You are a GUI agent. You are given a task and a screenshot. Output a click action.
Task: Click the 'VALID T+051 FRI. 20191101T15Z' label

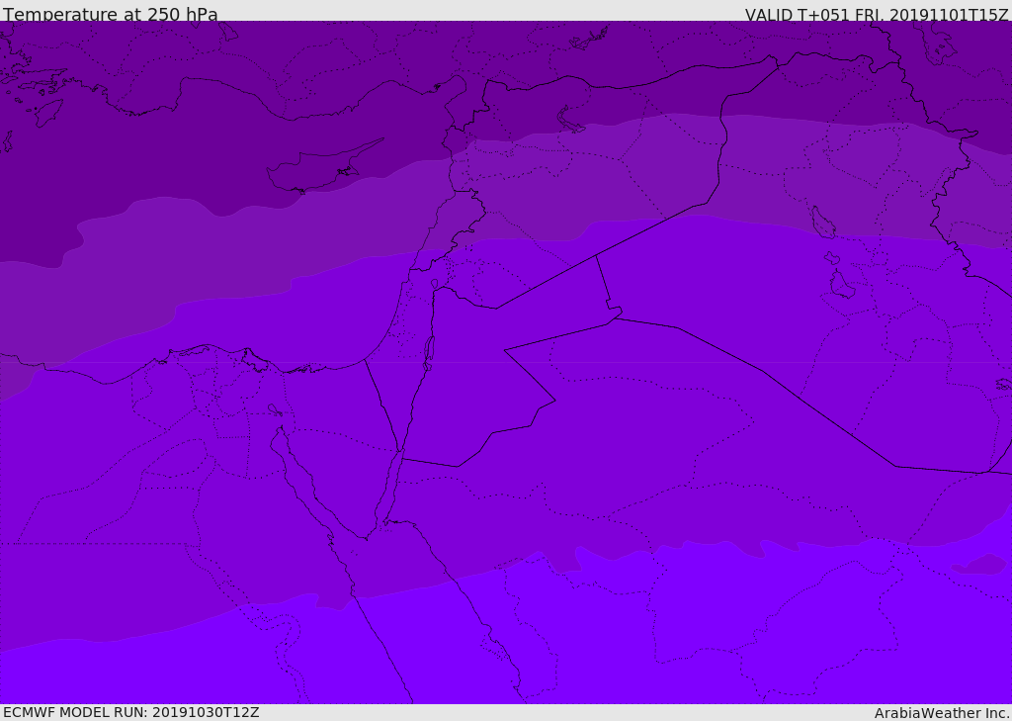[877, 15]
